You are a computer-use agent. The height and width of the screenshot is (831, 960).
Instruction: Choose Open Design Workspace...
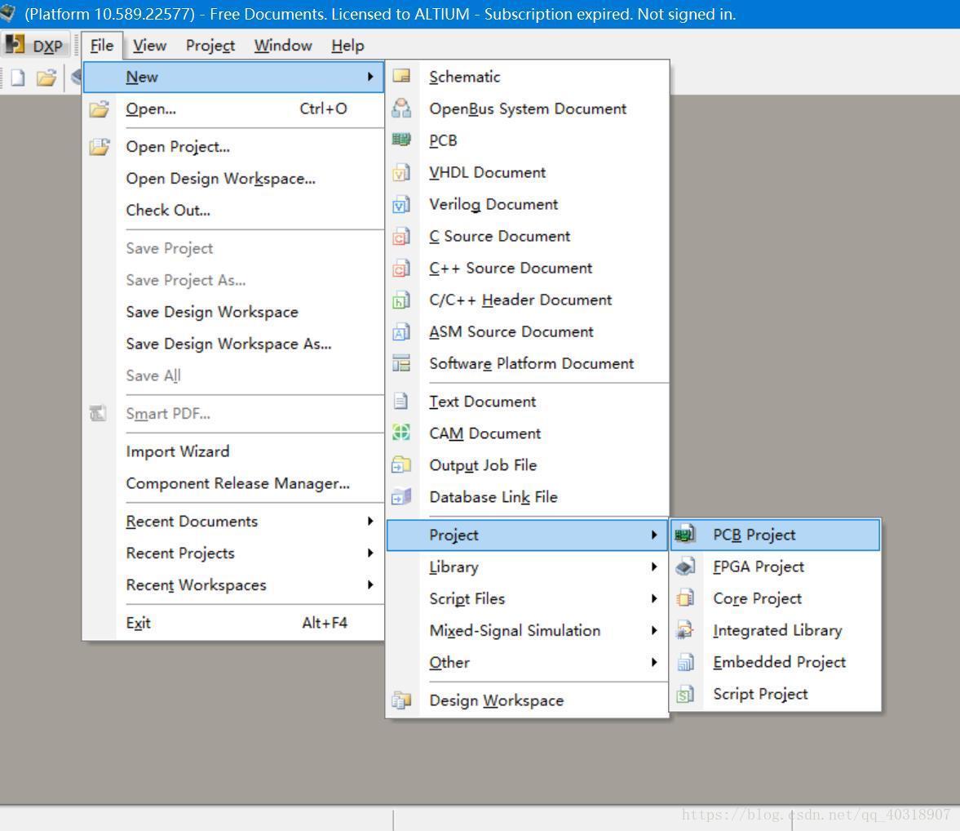233,178
